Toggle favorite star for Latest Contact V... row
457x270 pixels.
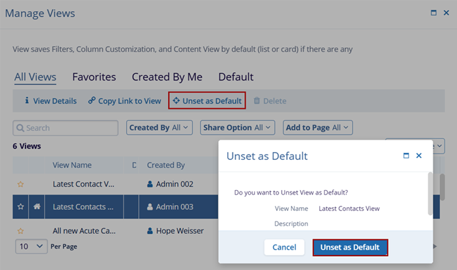point(20,184)
